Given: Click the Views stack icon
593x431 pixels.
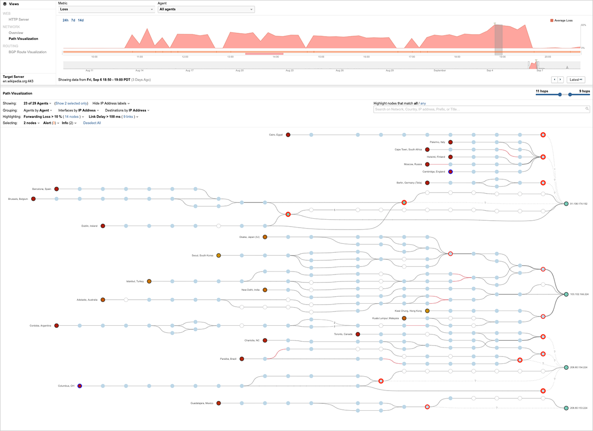Looking at the screenshot, I should [x=4, y=4].
